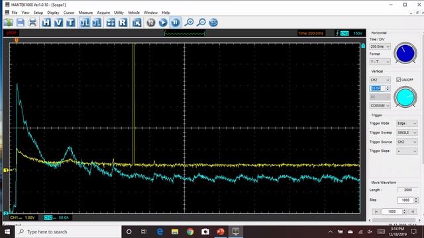This screenshot has height=238, width=424.
Task: Pause acquisition with the pause button
Action: [175, 22]
